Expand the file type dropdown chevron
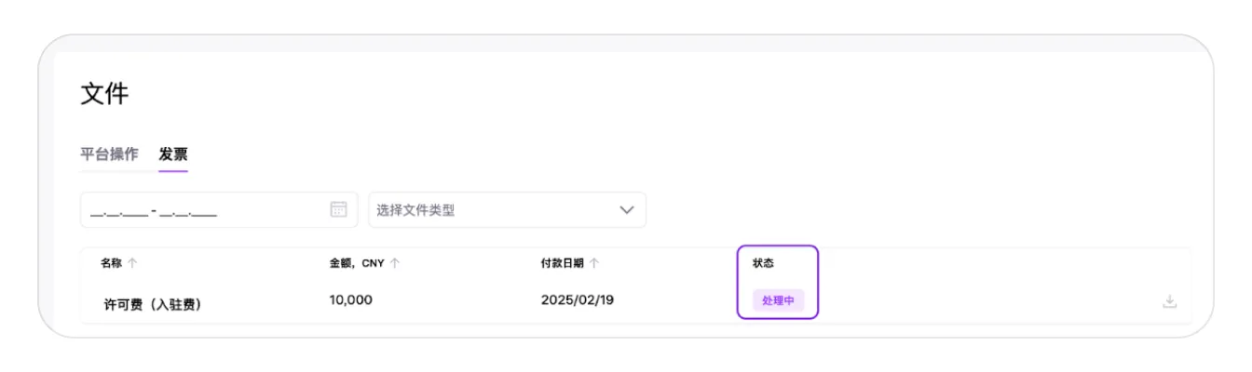The image size is (1252, 372). (627, 210)
